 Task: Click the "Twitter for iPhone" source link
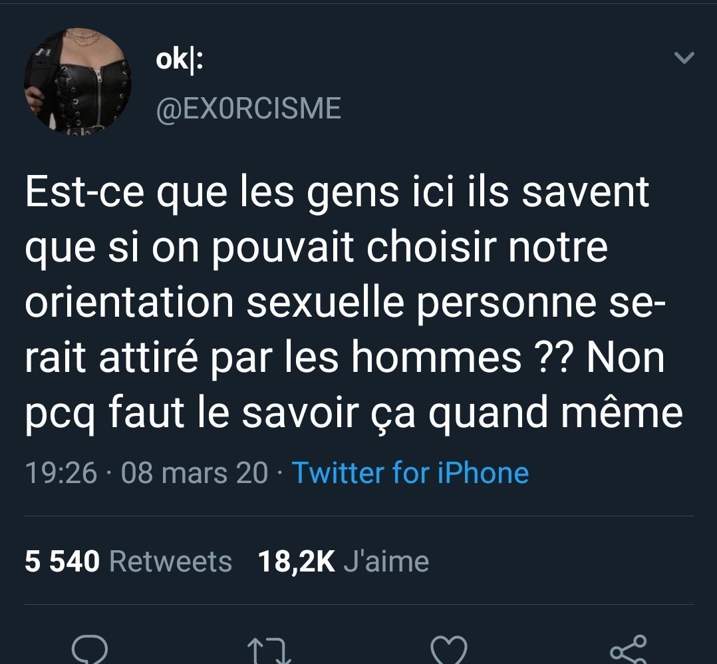(x=410, y=473)
